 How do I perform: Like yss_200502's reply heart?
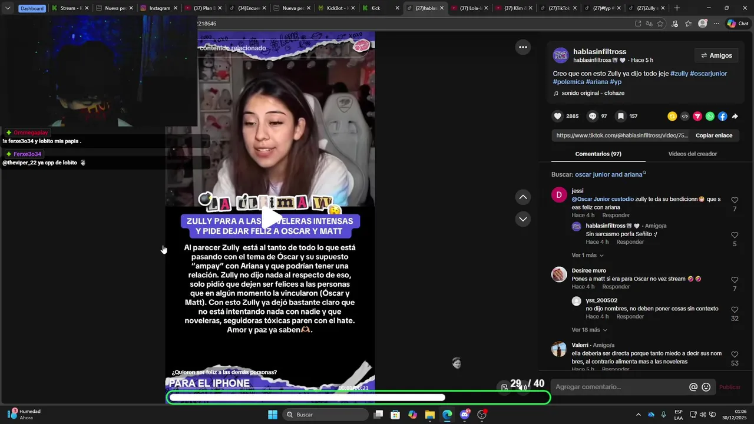[735, 310]
